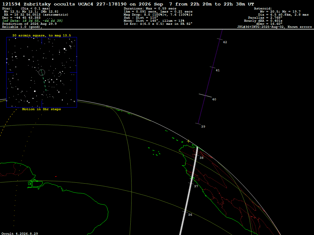Click the minute 36 tick label
The image size is (314, 235).
pyautogui.click(x=190, y=214)
